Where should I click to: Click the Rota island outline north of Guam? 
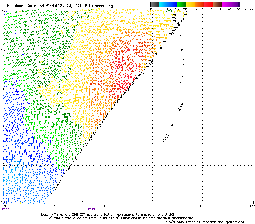click(173, 125)
